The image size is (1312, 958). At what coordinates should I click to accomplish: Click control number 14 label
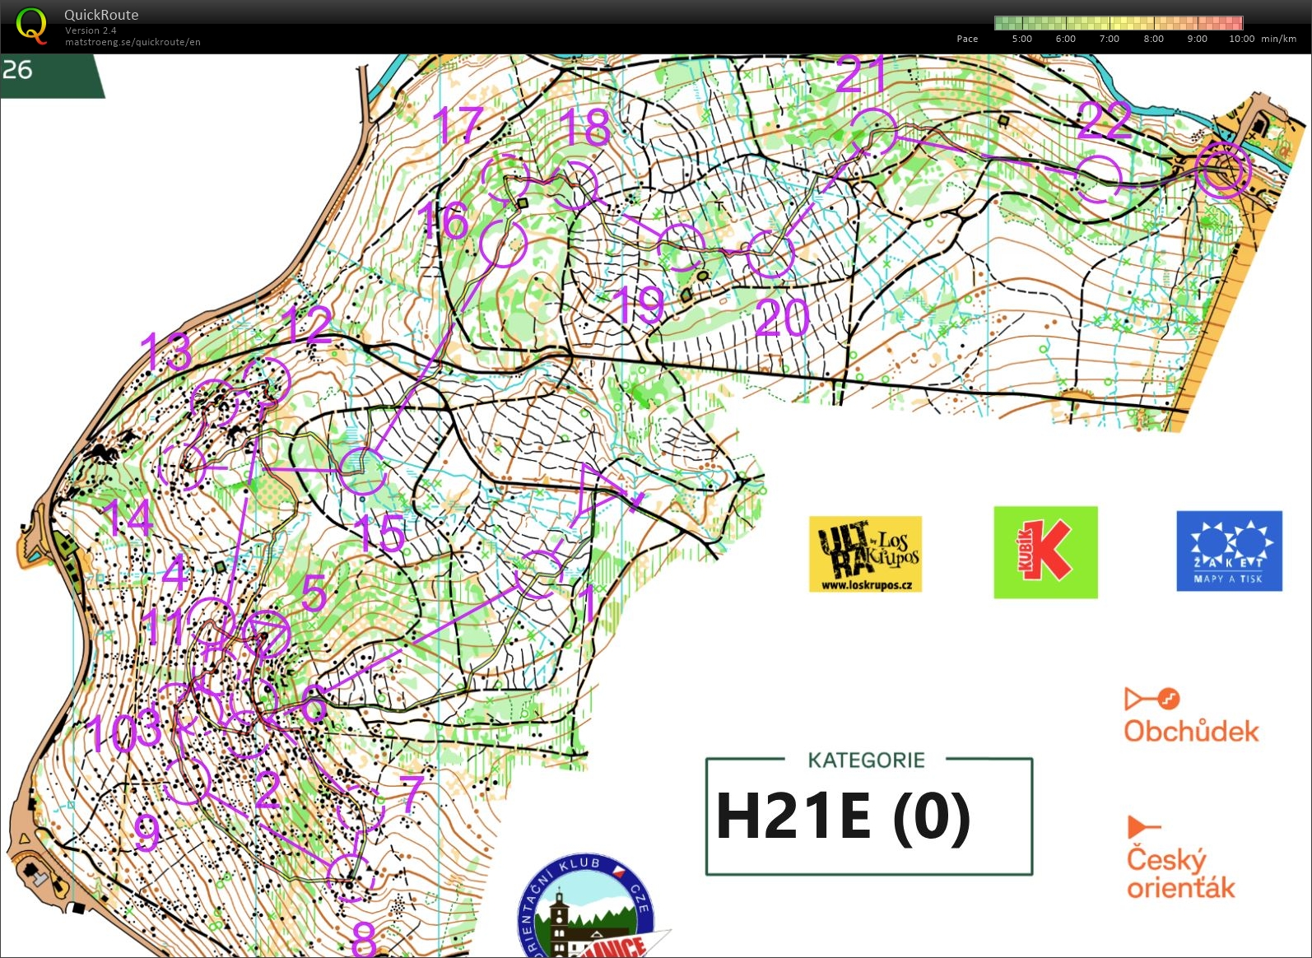click(x=128, y=516)
